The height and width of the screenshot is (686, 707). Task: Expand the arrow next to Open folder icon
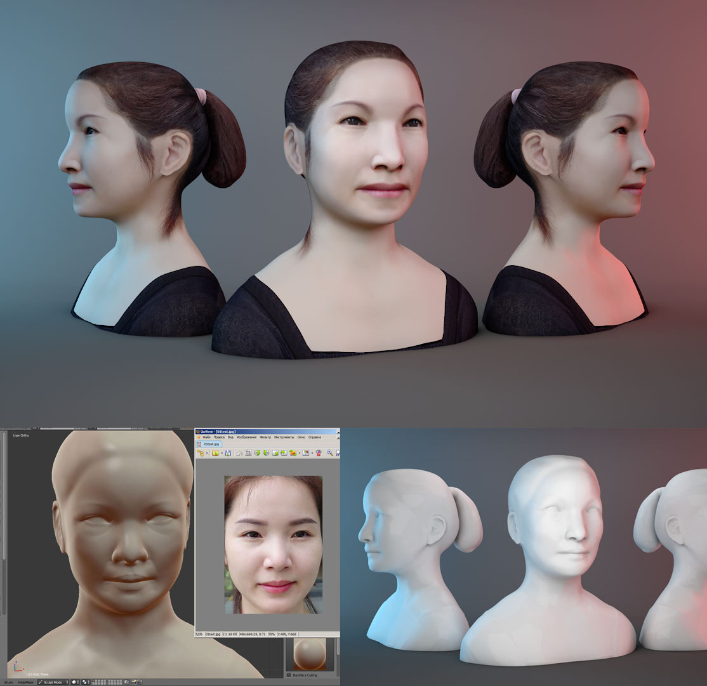pyautogui.click(x=222, y=453)
